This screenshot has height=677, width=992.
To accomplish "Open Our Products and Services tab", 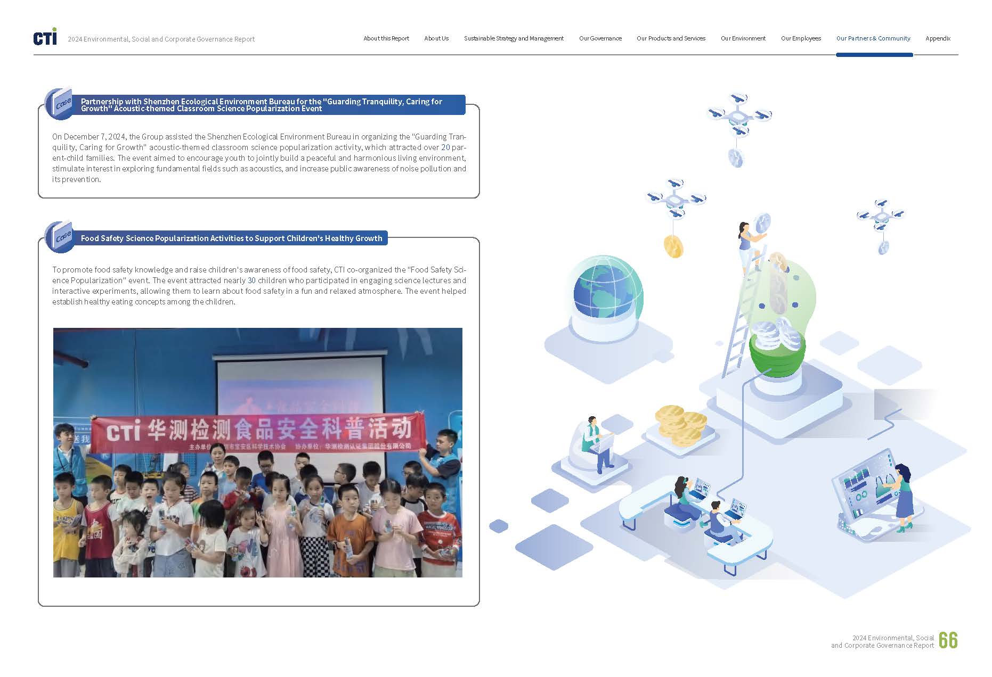I will [x=671, y=38].
